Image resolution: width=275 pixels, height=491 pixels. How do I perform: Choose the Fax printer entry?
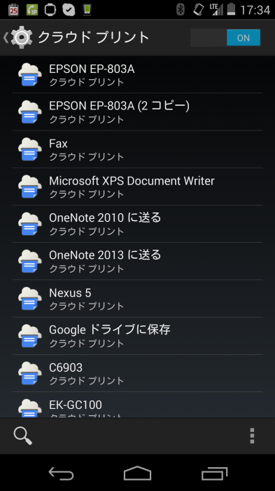click(x=137, y=149)
